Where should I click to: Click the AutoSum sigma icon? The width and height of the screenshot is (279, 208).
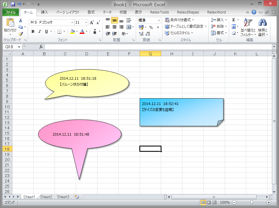[234, 20]
